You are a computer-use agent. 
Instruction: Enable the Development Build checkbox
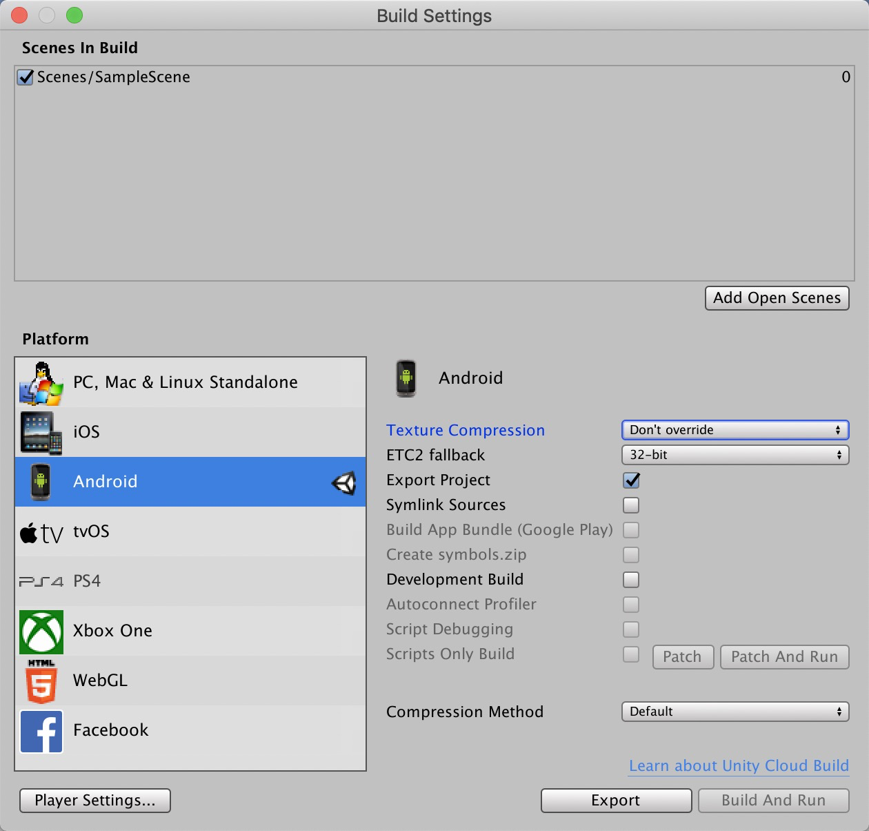(x=631, y=580)
